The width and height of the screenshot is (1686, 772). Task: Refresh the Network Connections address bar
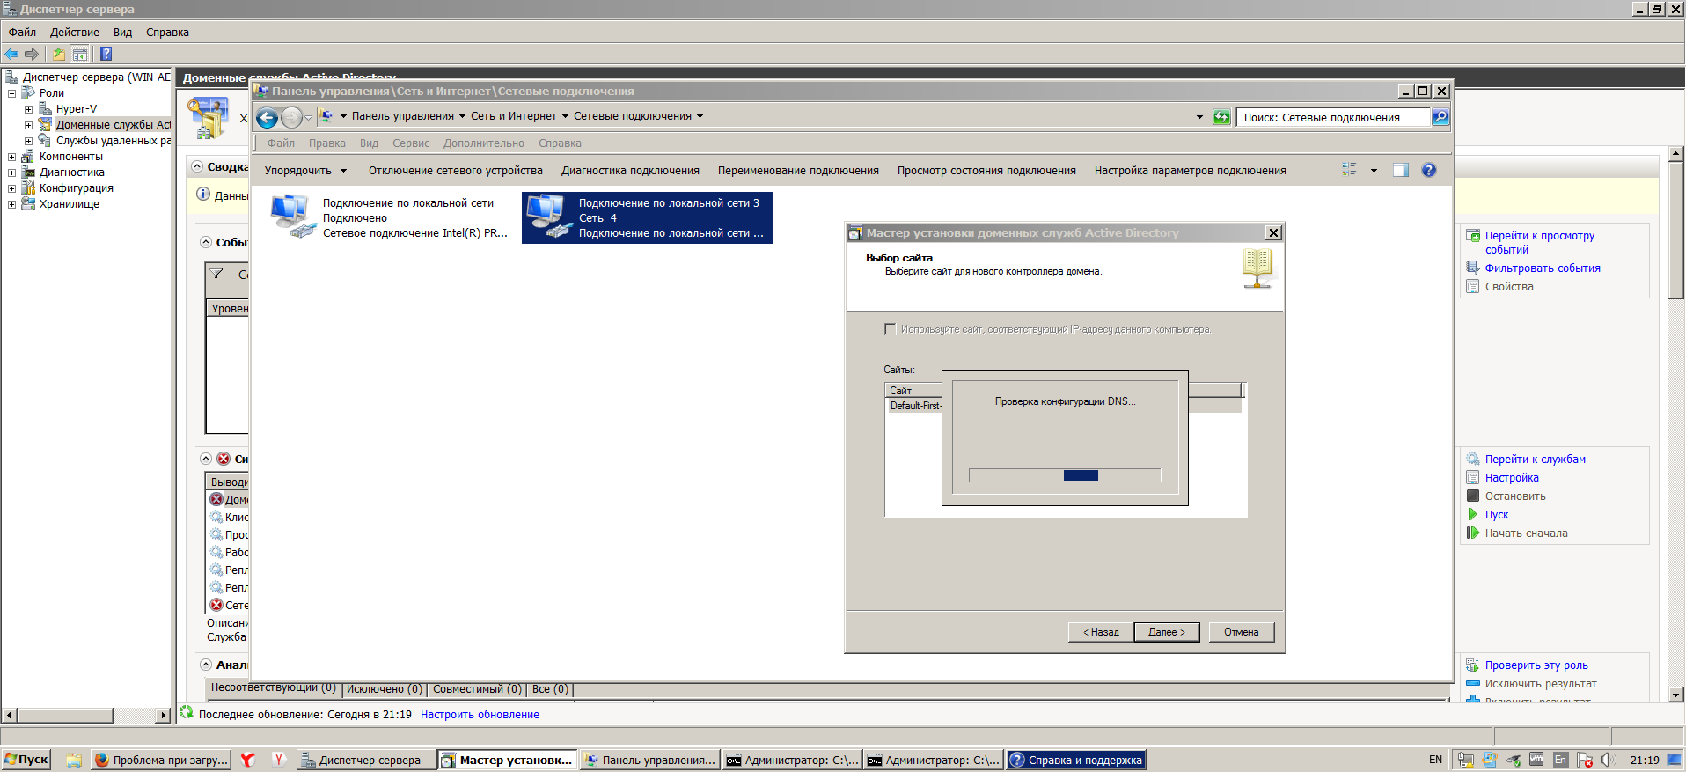tap(1221, 117)
